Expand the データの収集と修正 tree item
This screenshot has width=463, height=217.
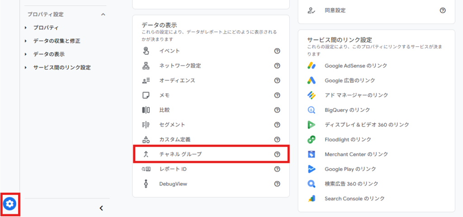26,41
